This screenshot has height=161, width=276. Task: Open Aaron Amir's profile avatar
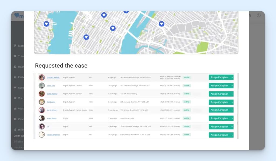pos(42,85)
